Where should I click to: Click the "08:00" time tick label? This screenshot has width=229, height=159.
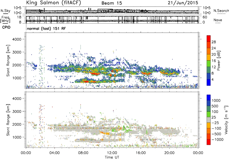pyautogui.click(x=83, y=153)
